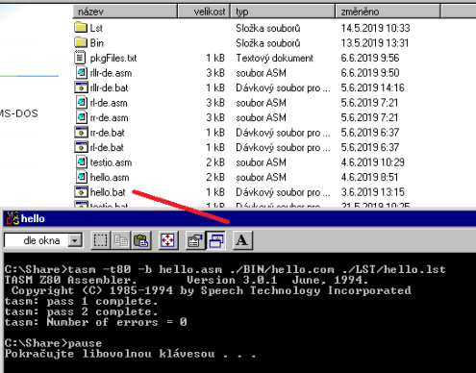Click the Font 'A' toolbar icon
Screen dimensions: 476x373
[242, 240]
